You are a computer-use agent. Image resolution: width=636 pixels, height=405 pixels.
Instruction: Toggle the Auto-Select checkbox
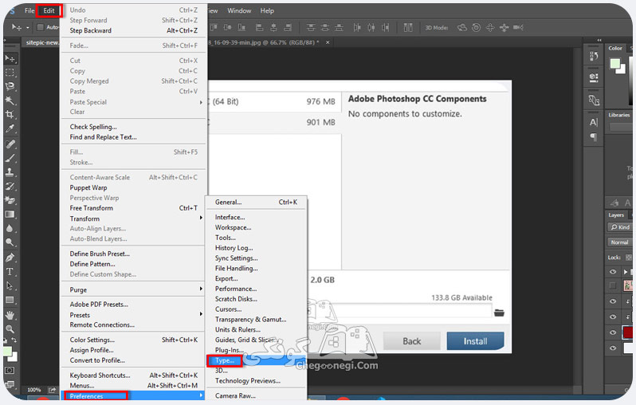click(40, 27)
